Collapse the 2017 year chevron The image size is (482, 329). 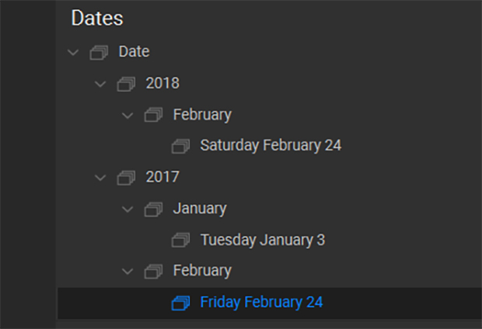pos(100,178)
